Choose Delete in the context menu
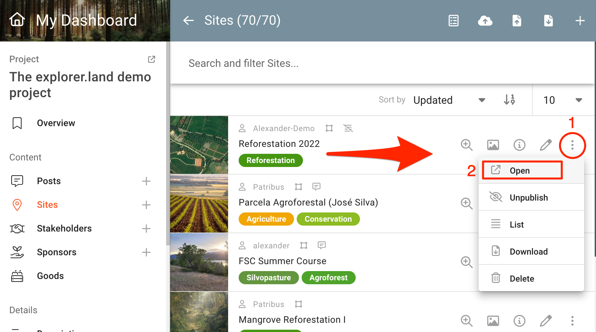Image resolution: width=596 pixels, height=332 pixels. (522, 279)
